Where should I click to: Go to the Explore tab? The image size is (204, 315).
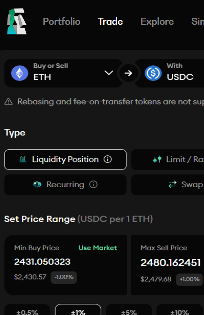click(157, 21)
